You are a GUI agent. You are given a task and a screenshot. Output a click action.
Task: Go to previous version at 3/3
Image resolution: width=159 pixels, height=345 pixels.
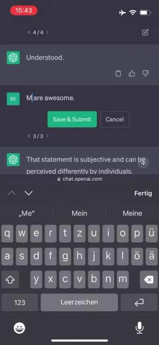(x=29, y=136)
